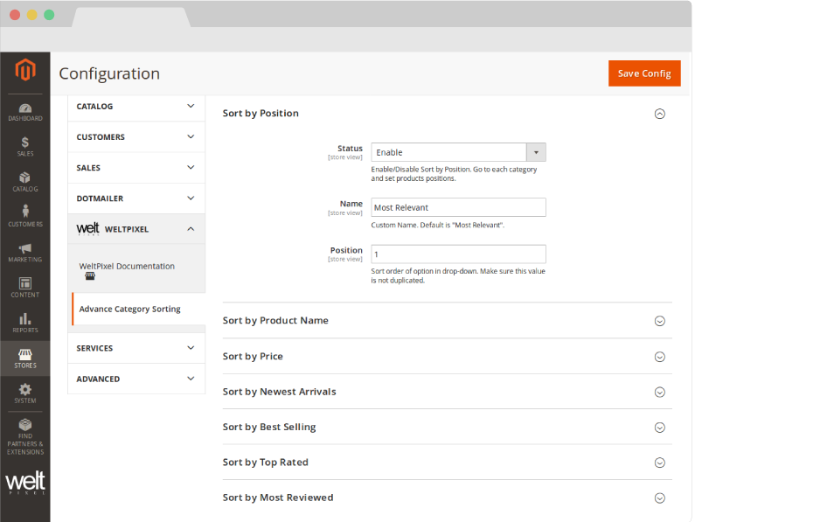The image size is (827, 522).
Task: Open the DOTMAILER configuration menu
Action: [136, 198]
